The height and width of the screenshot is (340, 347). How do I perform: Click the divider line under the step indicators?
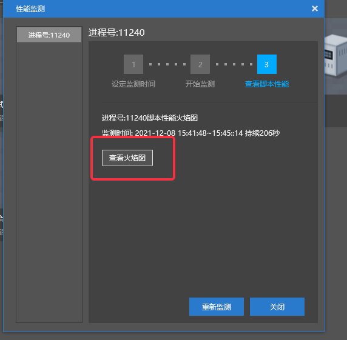209,102
